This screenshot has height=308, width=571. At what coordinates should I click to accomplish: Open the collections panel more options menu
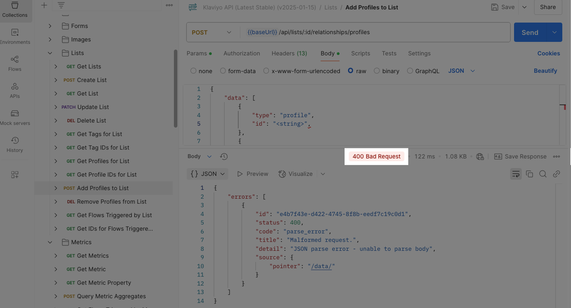(169, 5)
